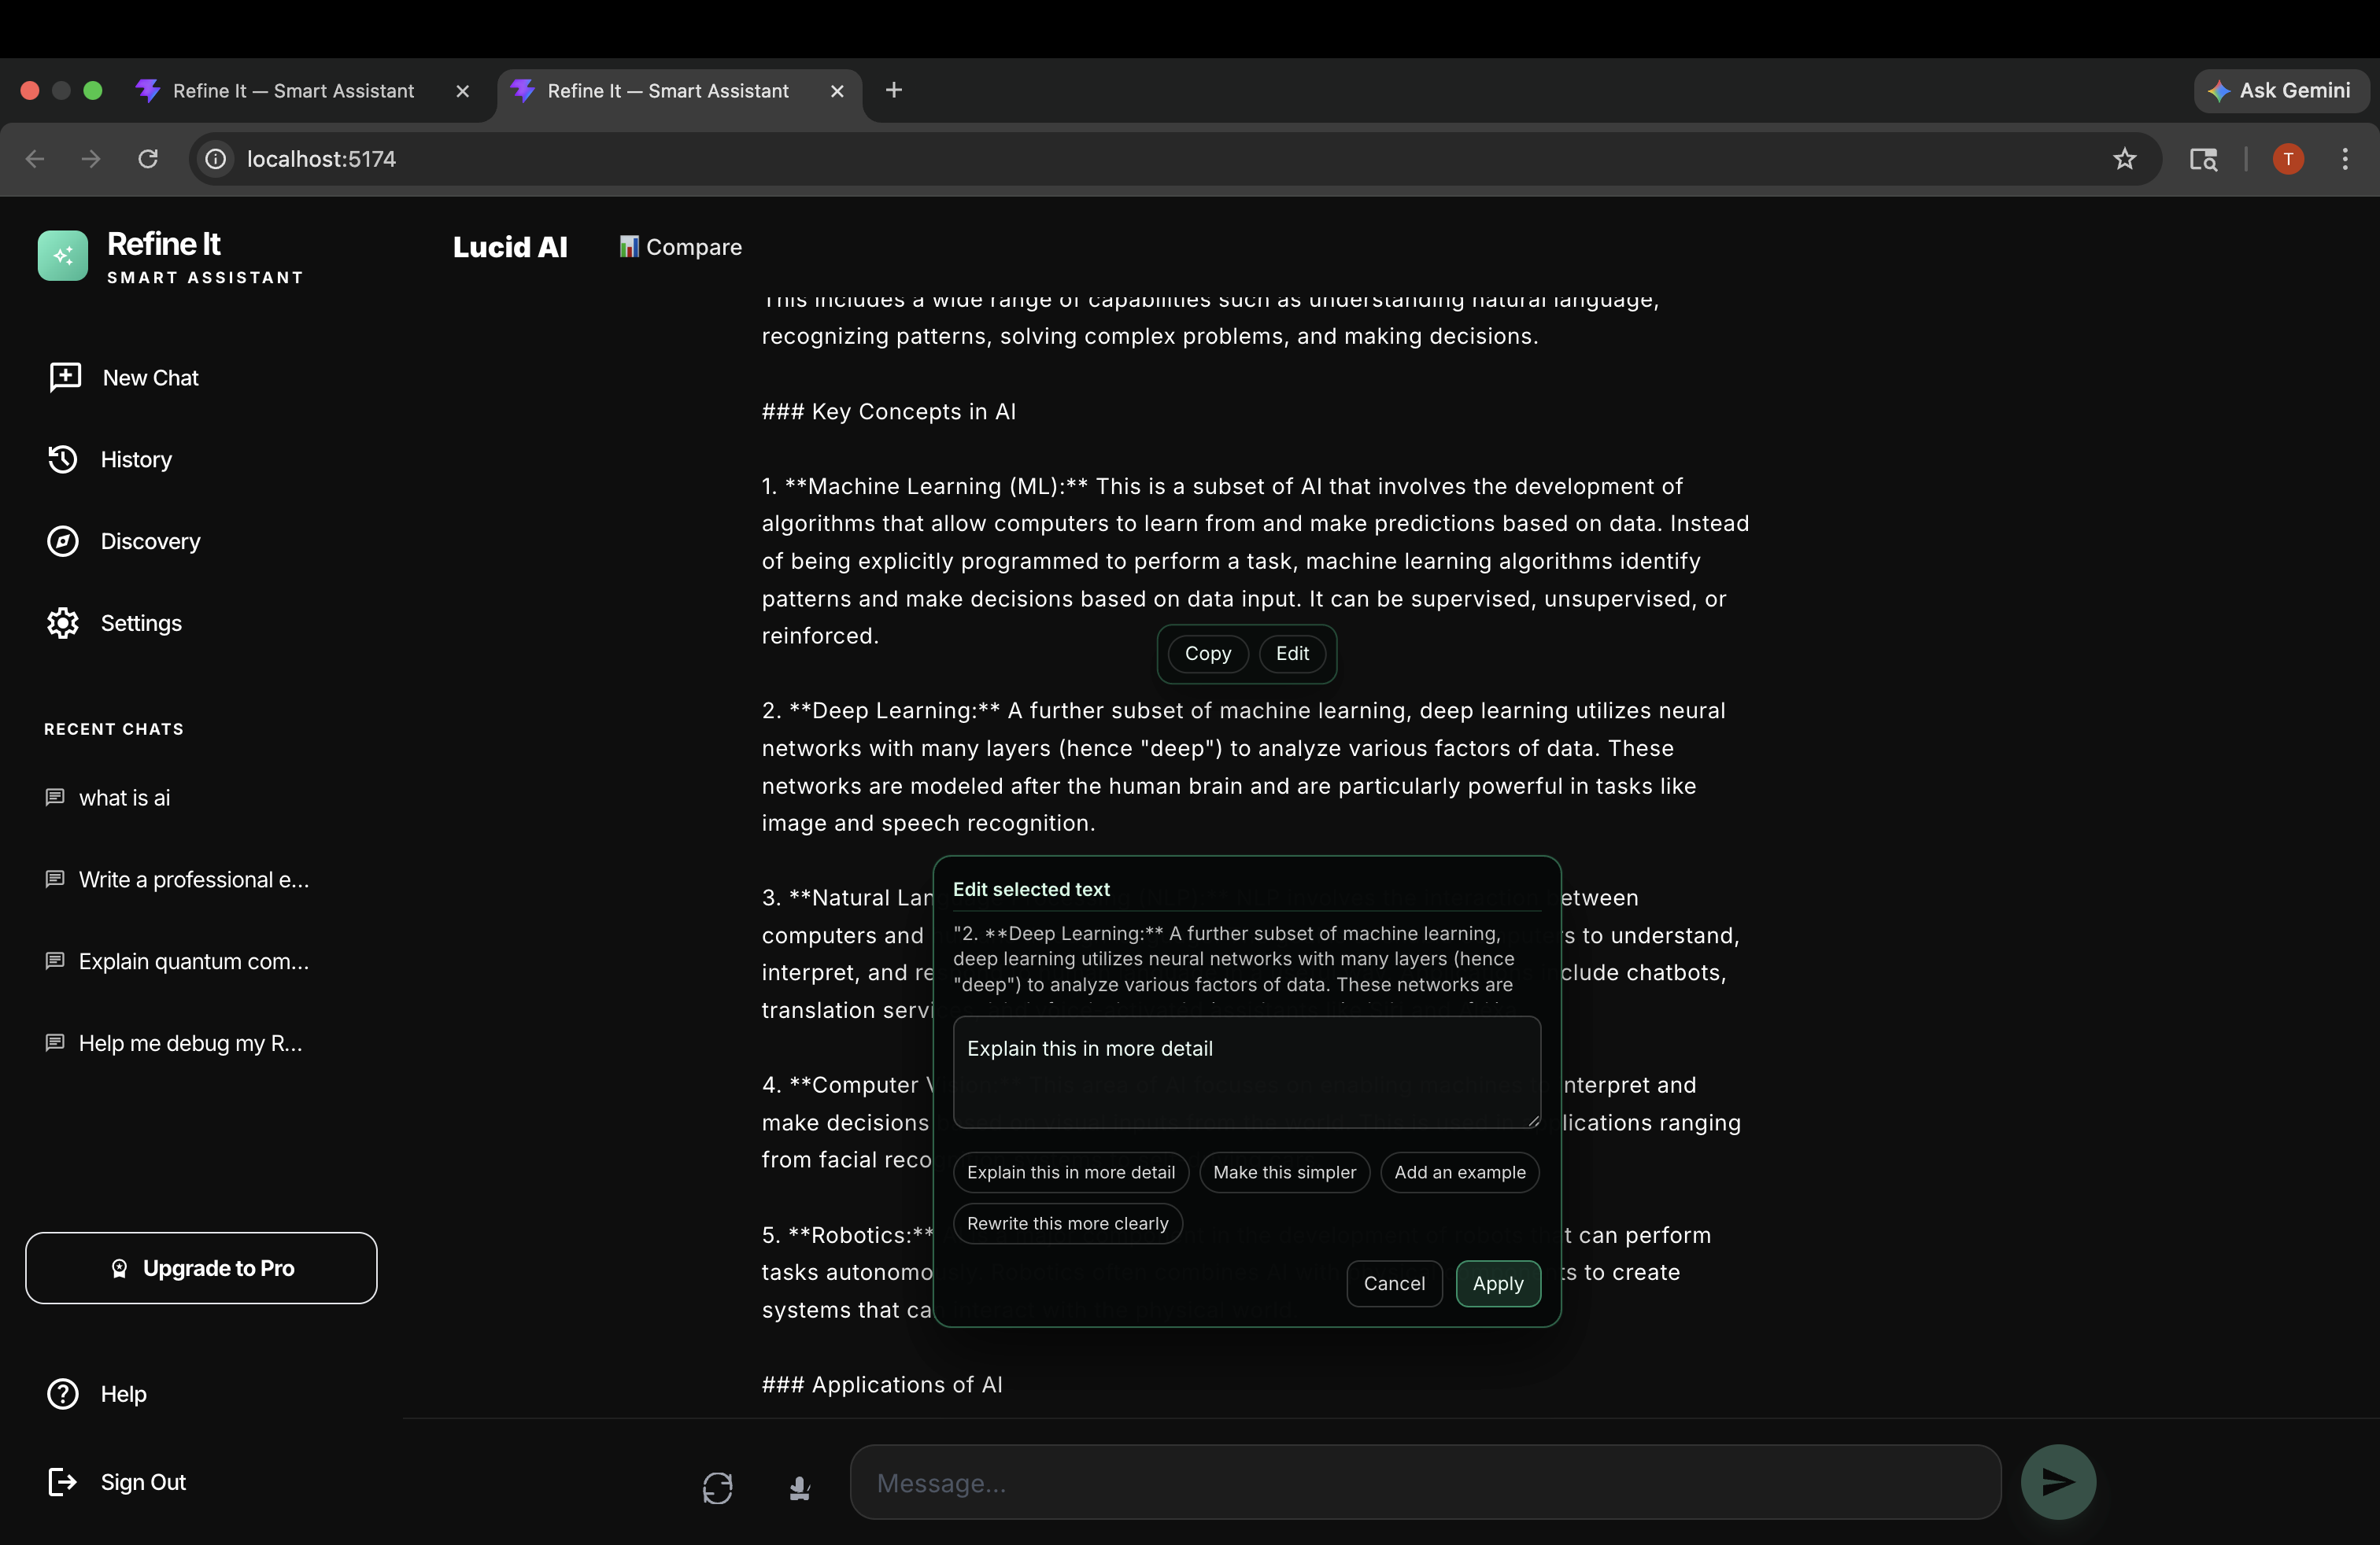
Task: Select the 'Add an example' suggestion chip
Action: pyautogui.click(x=1459, y=1172)
